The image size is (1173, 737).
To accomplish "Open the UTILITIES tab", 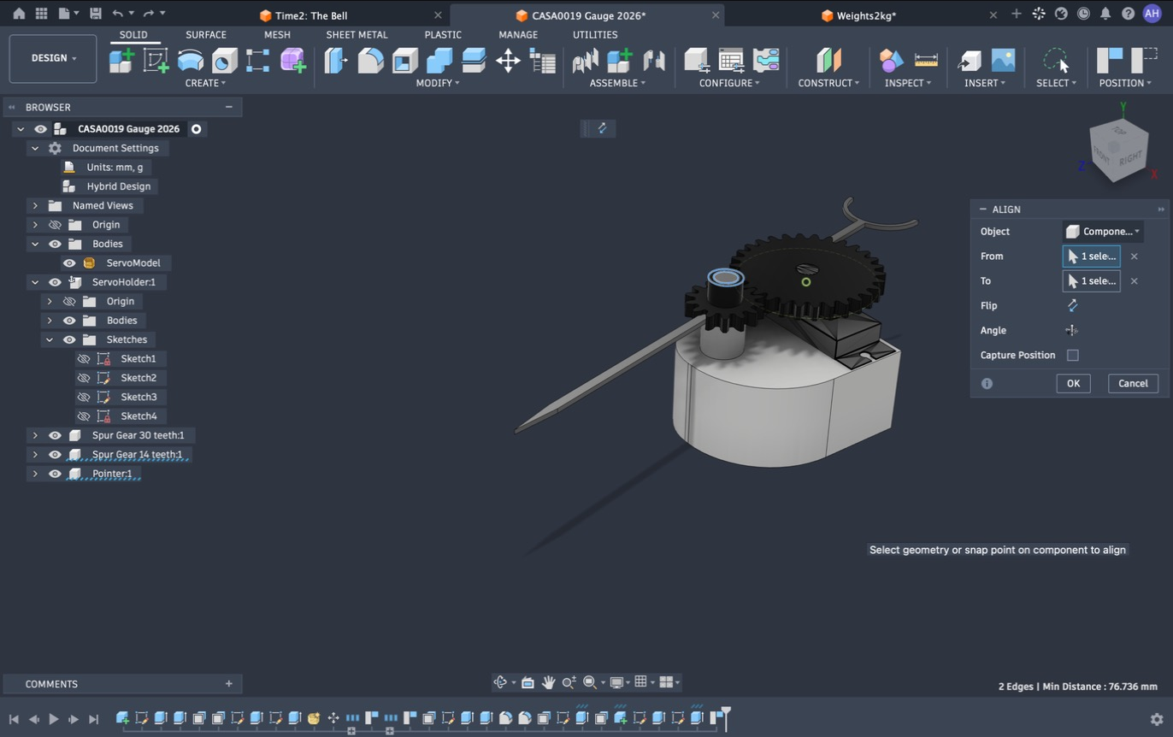I will point(595,35).
